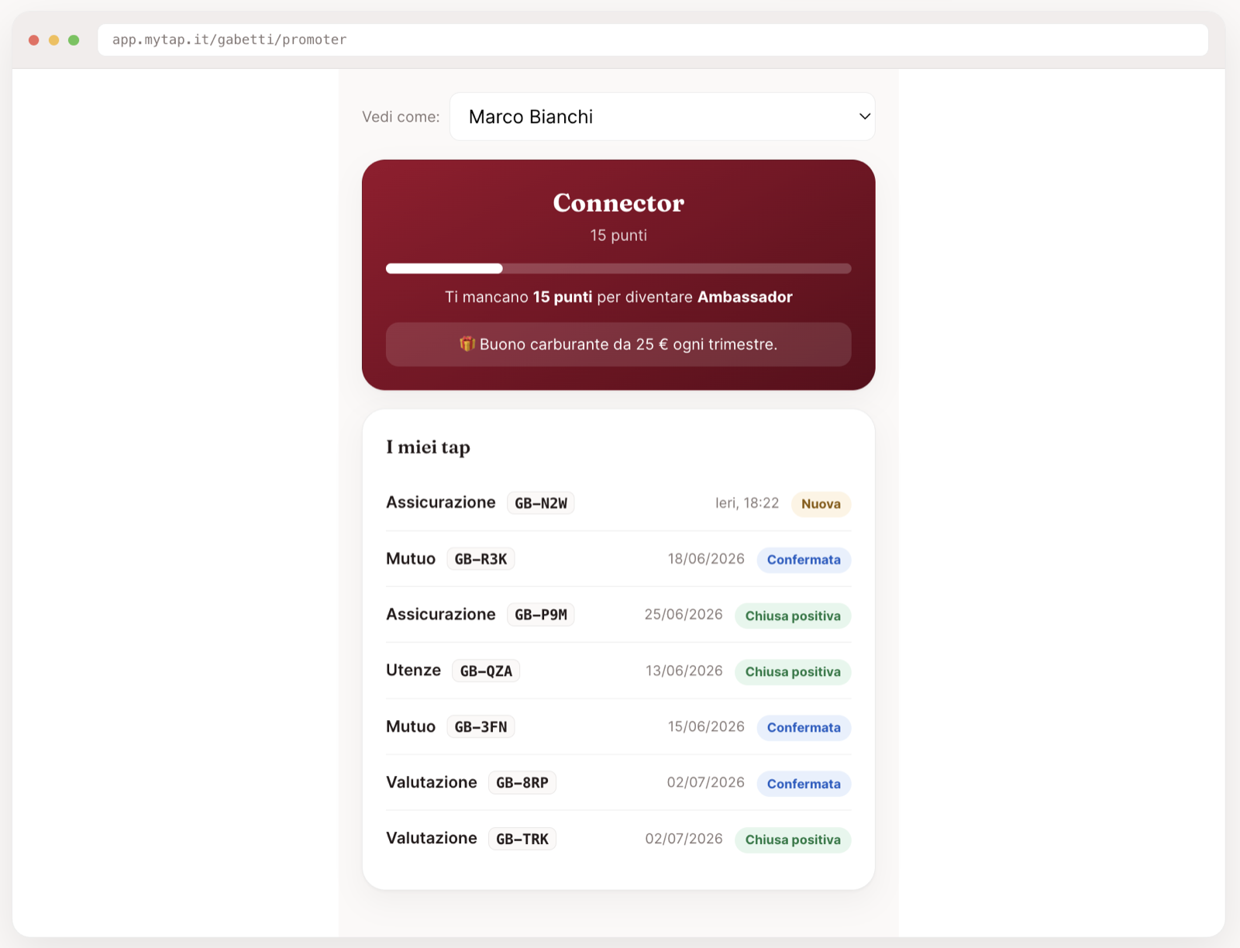
Task: Select the GB-8RP code badge
Action: [x=522, y=782]
